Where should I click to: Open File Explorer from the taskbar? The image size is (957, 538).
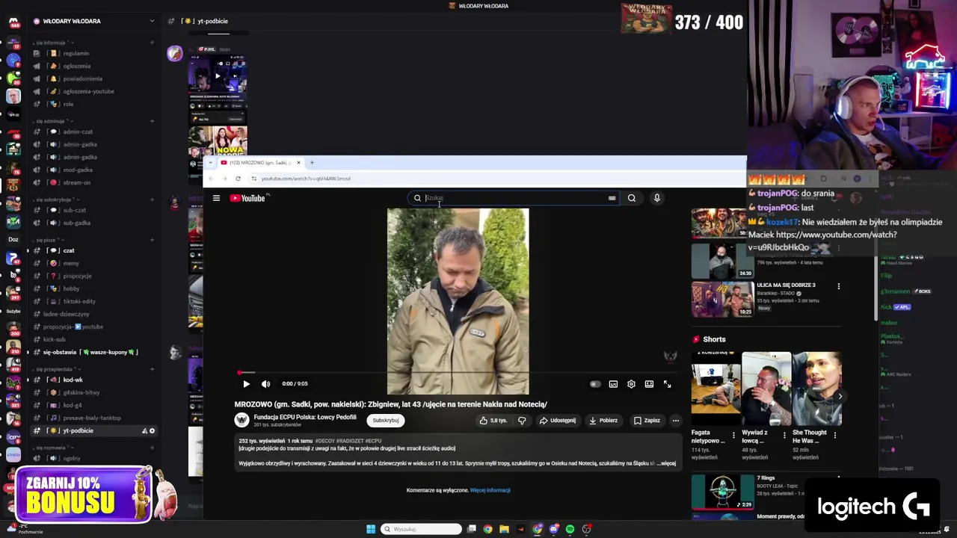coord(504,529)
